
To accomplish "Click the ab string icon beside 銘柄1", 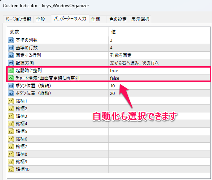I will click(x=11, y=101).
